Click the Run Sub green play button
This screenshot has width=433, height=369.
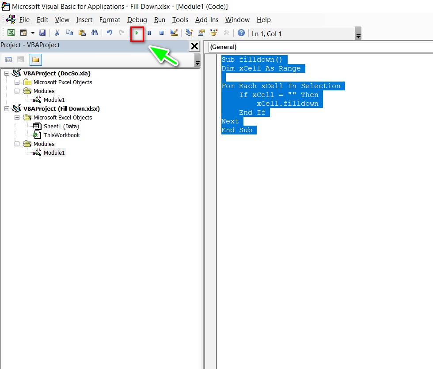pos(137,33)
